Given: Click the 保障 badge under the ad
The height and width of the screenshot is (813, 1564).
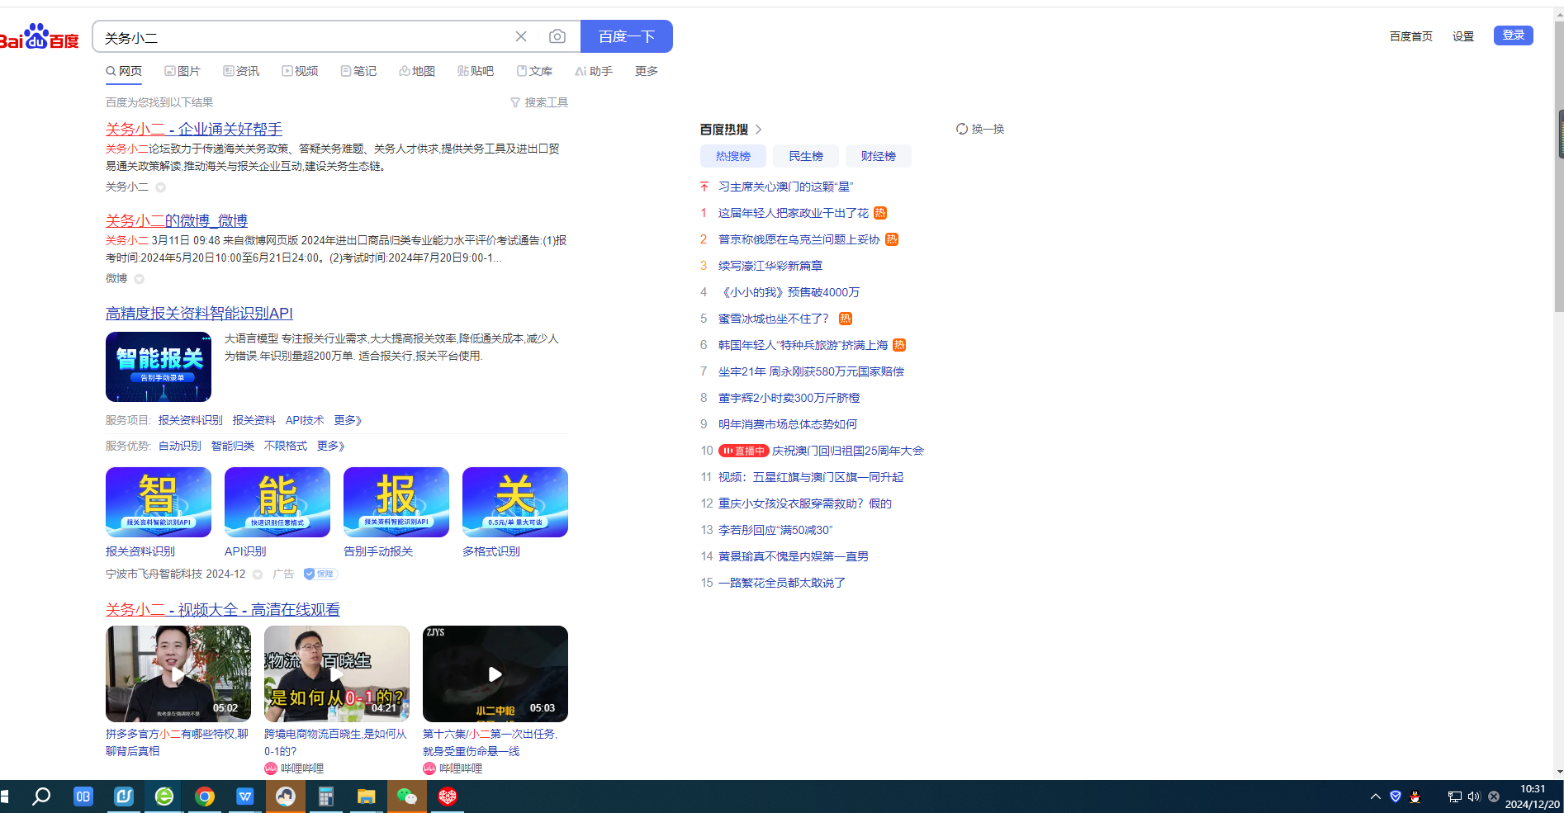Looking at the screenshot, I should click(x=320, y=574).
